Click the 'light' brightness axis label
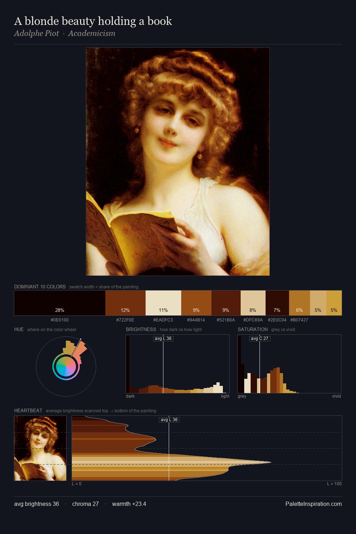This screenshot has width=356, height=534. pyautogui.click(x=225, y=396)
